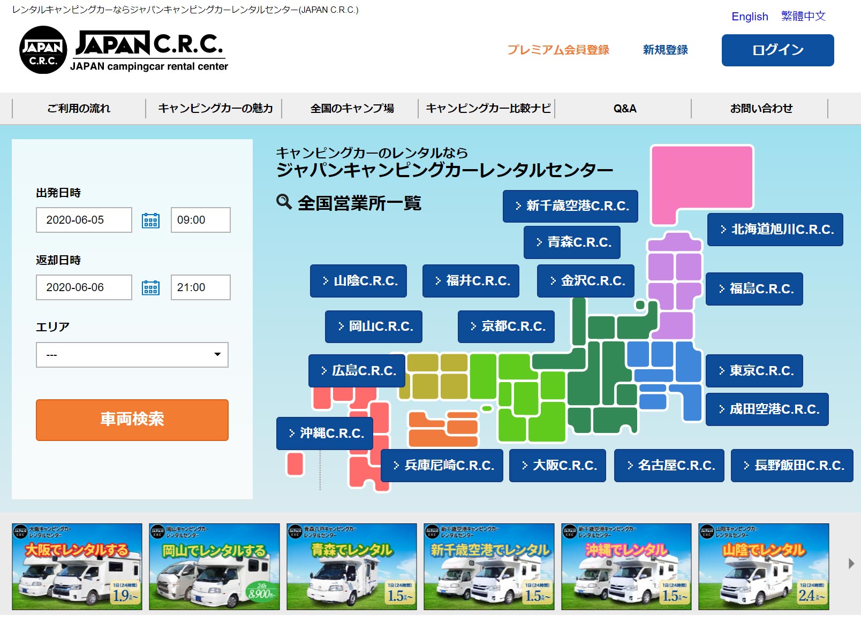Switch to お問い合わせ in the navigation
Screen dimensions: 861x624
click(761, 108)
